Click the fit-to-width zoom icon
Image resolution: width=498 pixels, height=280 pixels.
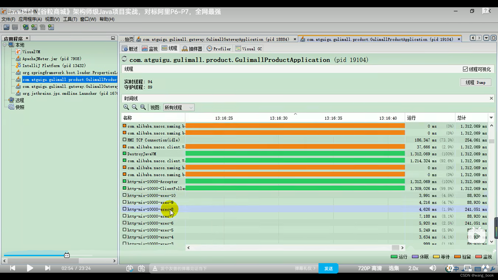143,107
